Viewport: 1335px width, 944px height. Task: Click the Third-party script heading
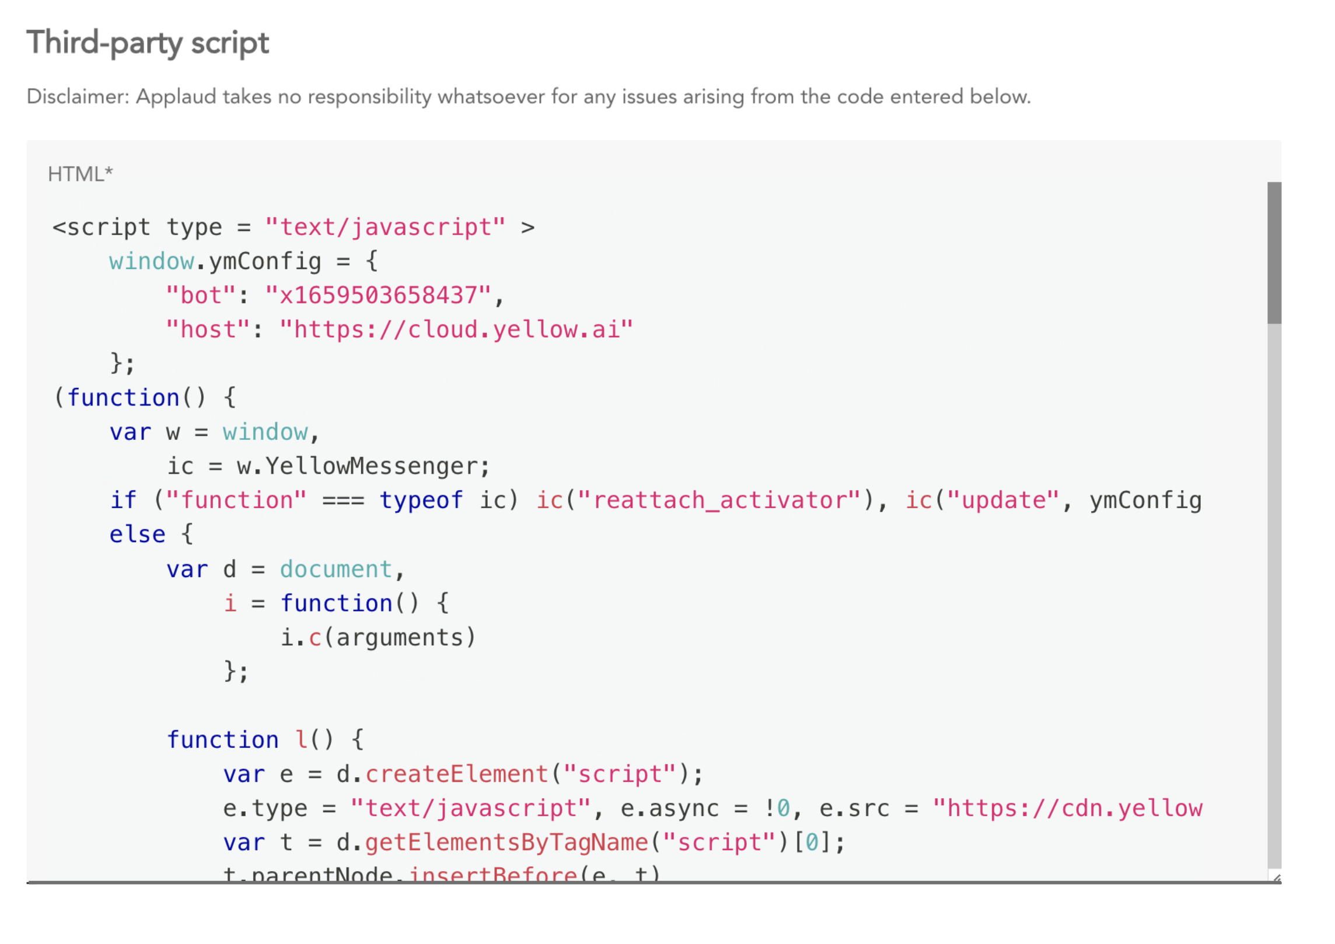[x=148, y=43]
